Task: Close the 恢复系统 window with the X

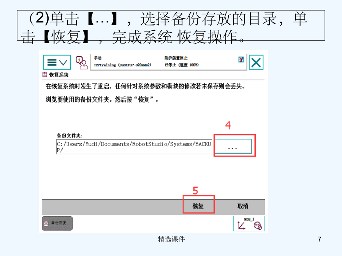Action: 256,63
